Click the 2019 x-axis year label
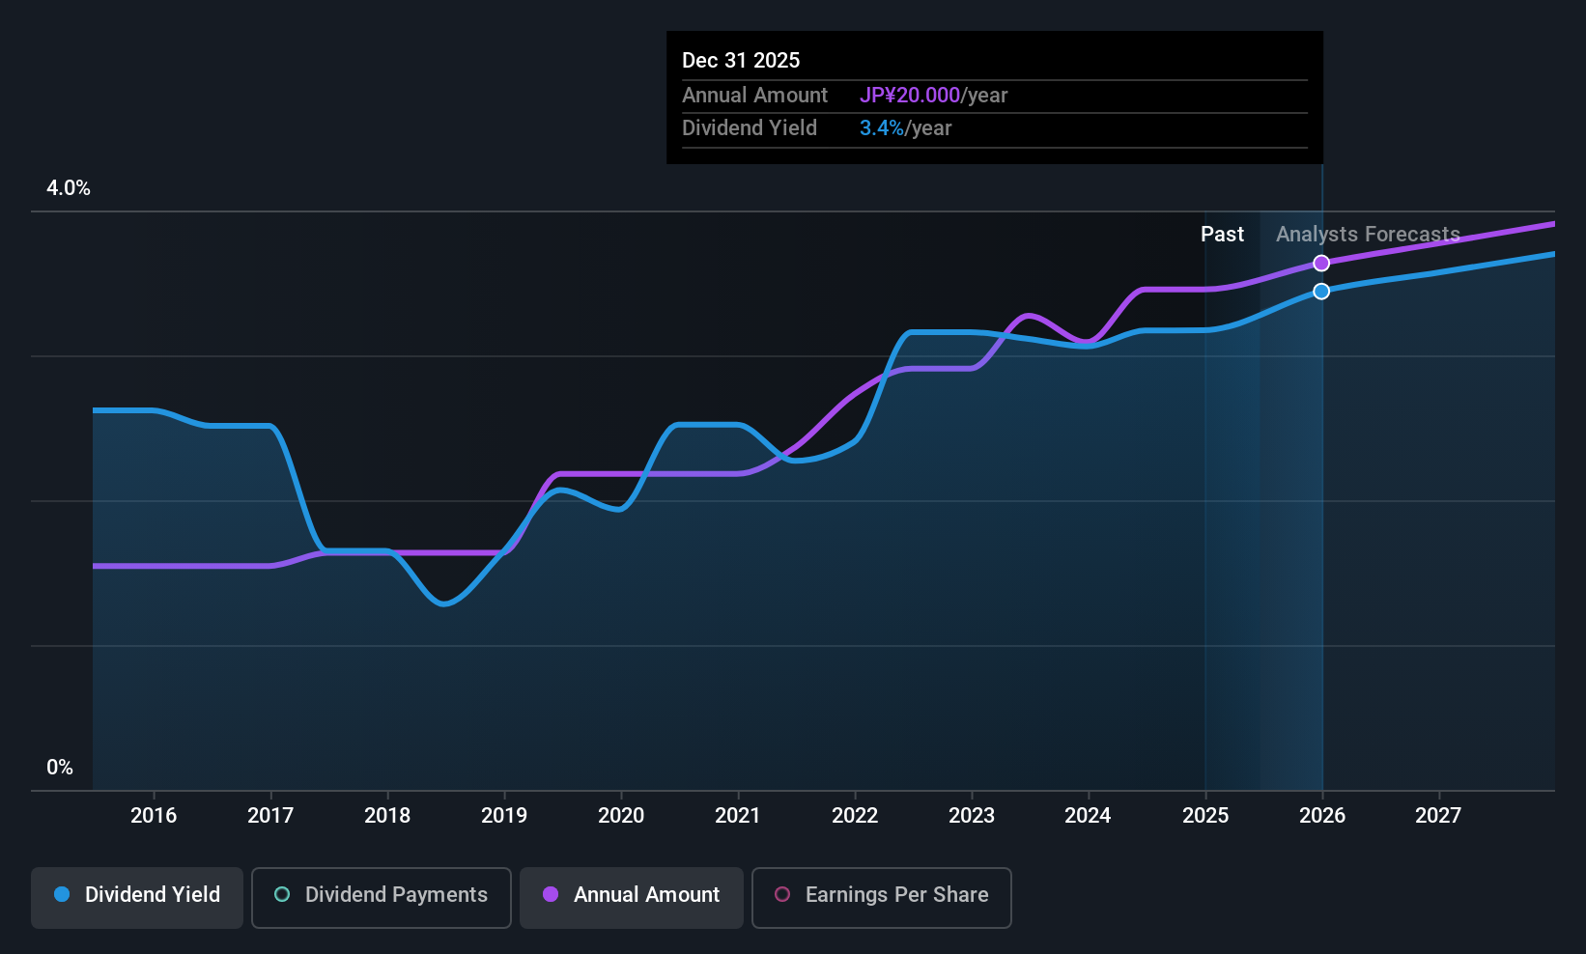The width and height of the screenshot is (1586, 954). [x=504, y=815]
